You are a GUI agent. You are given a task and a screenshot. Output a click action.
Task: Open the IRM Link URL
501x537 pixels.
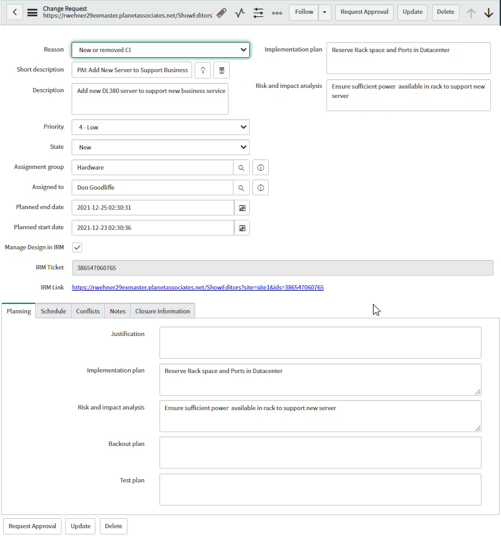pyautogui.click(x=198, y=287)
